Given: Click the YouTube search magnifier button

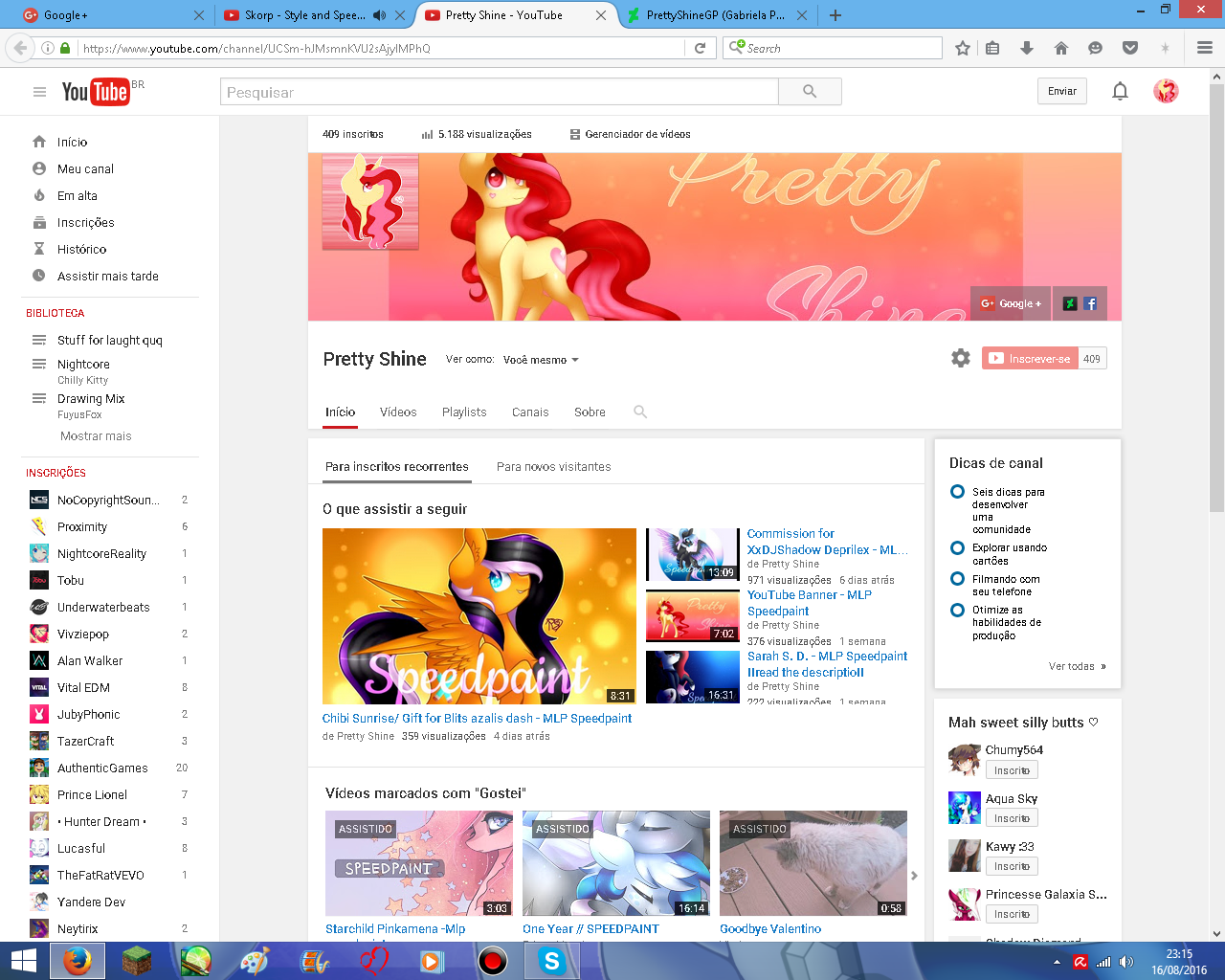Looking at the screenshot, I should click(x=810, y=92).
